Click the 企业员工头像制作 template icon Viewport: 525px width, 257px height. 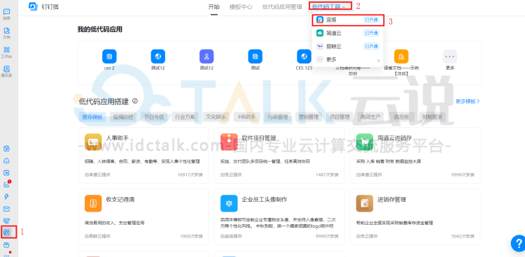229,203
